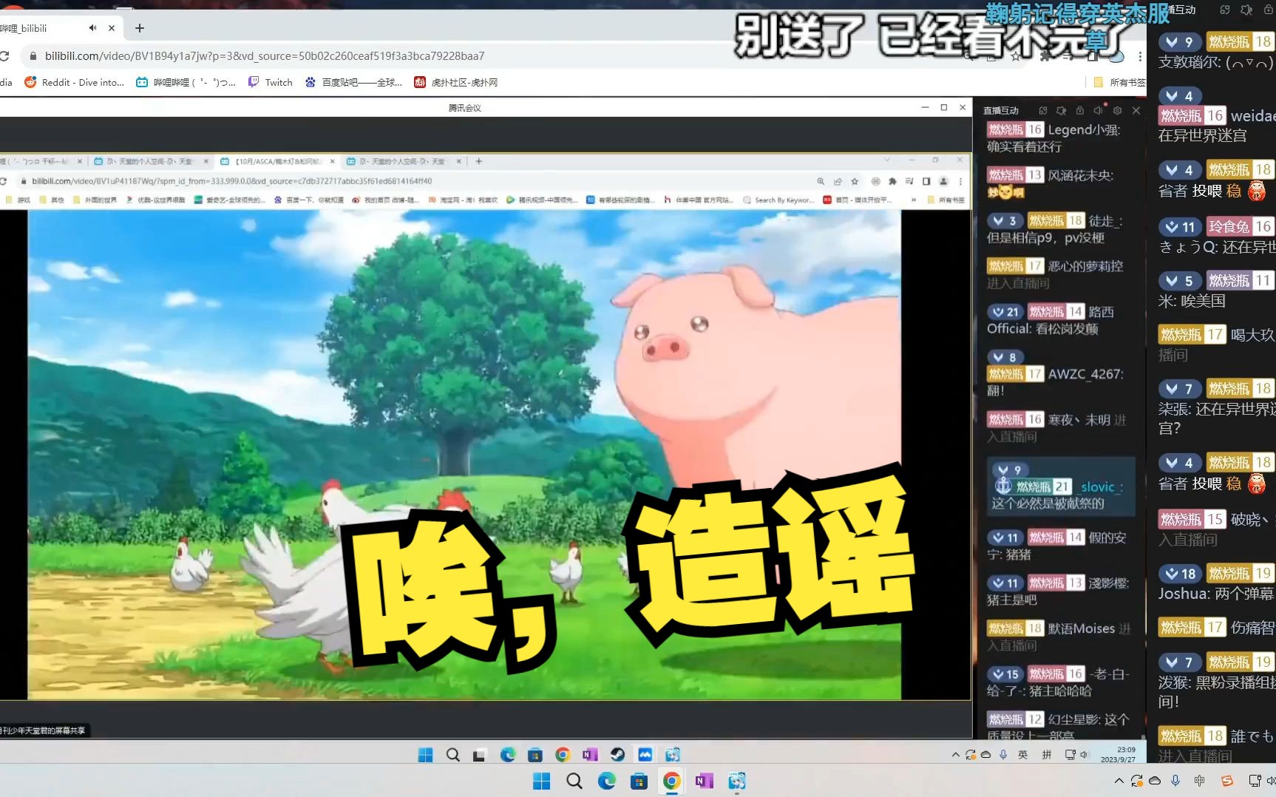Open the 优酷-这世界很酷 bookmark

click(x=155, y=200)
